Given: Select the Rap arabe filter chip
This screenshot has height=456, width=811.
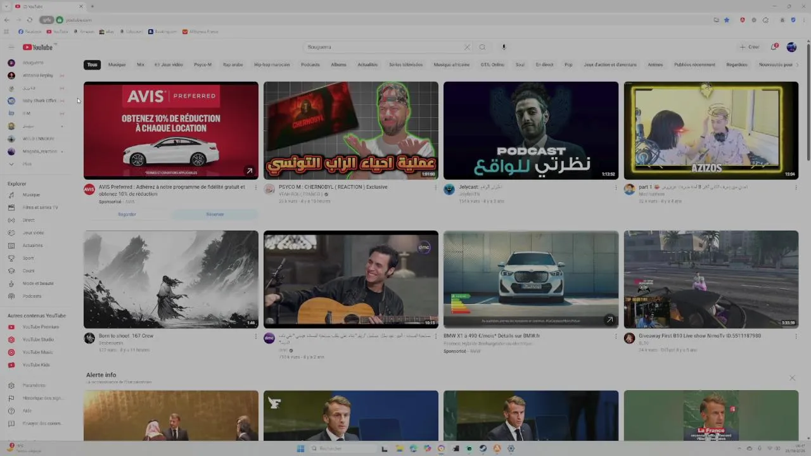Looking at the screenshot, I should click(x=233, y=65).
